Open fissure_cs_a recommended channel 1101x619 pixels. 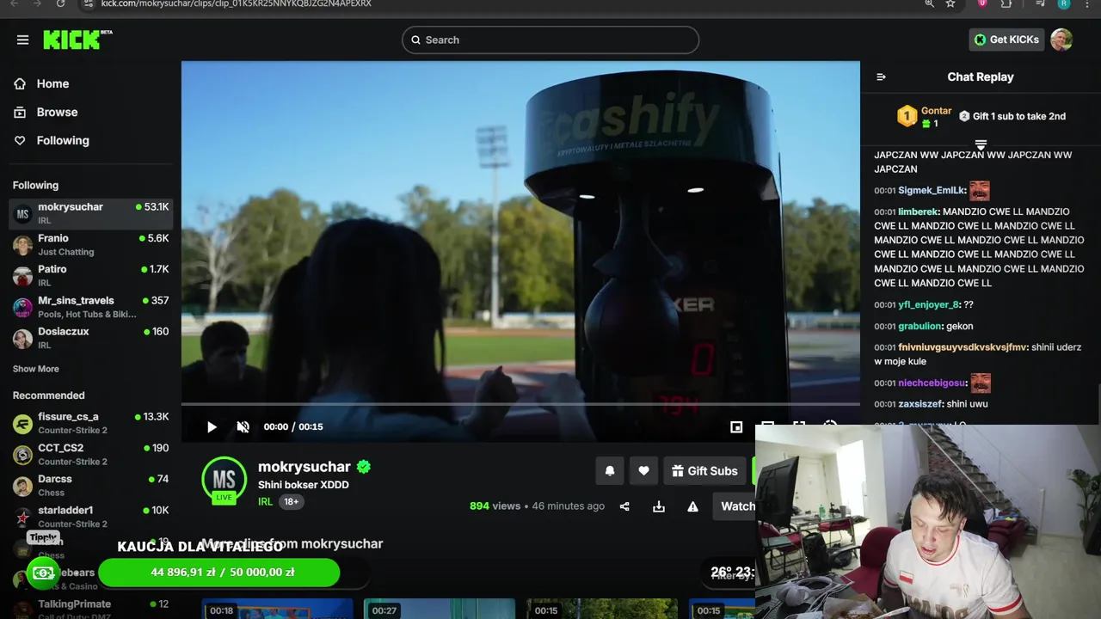[90, 423]
